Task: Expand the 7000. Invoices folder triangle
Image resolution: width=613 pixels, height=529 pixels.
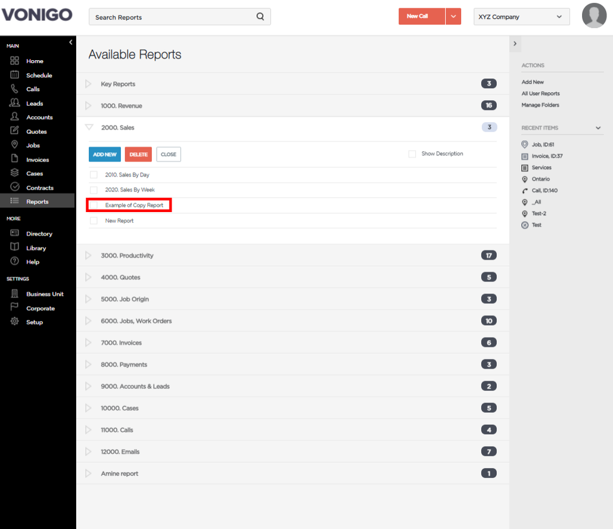Action: (x=88, y=343)
